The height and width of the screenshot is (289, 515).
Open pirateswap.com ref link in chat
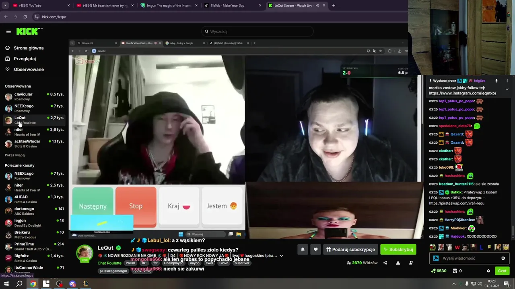[456, 203]
